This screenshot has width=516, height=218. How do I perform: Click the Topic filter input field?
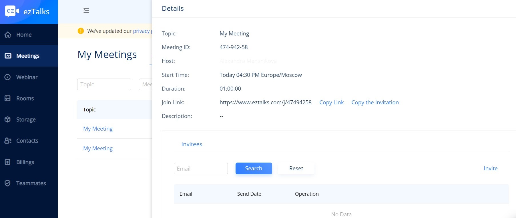[x=104, y=84]
